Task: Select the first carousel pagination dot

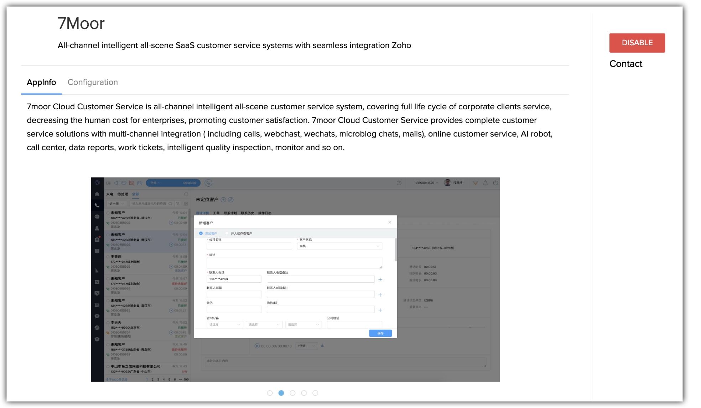Action: tap(270, 393)
